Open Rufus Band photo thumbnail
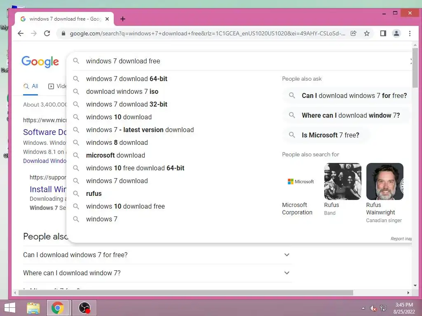422x316 pixels. 342,181
